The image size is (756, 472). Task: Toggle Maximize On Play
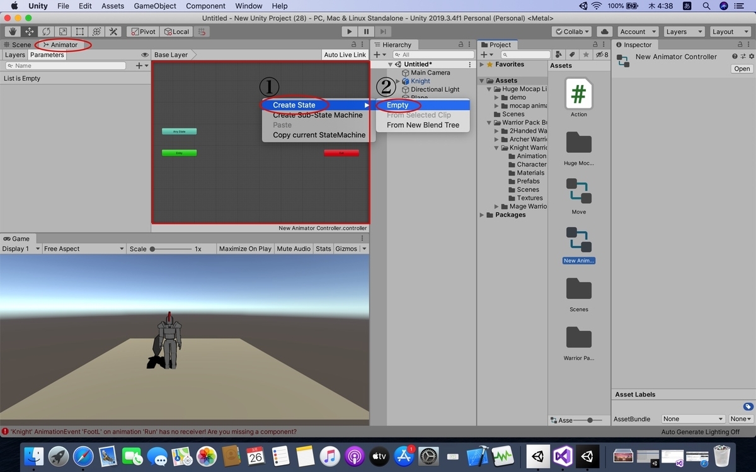pyautogui.click(x=245, y=249)
